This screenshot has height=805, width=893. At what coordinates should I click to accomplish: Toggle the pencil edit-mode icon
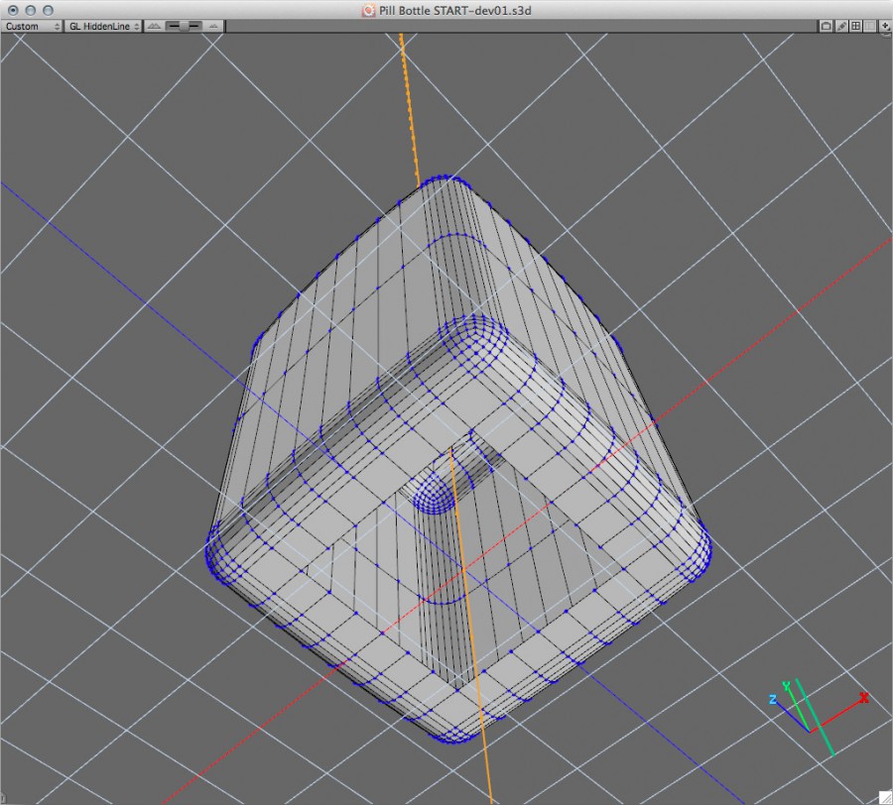pyautogui.click(x=840, y=26)
